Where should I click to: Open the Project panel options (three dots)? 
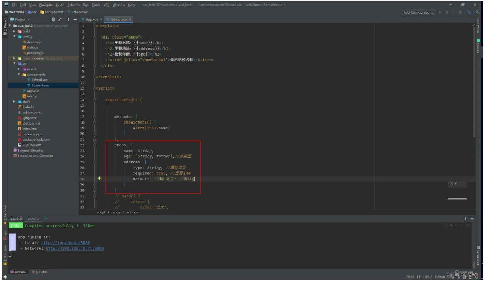point(68,19)
